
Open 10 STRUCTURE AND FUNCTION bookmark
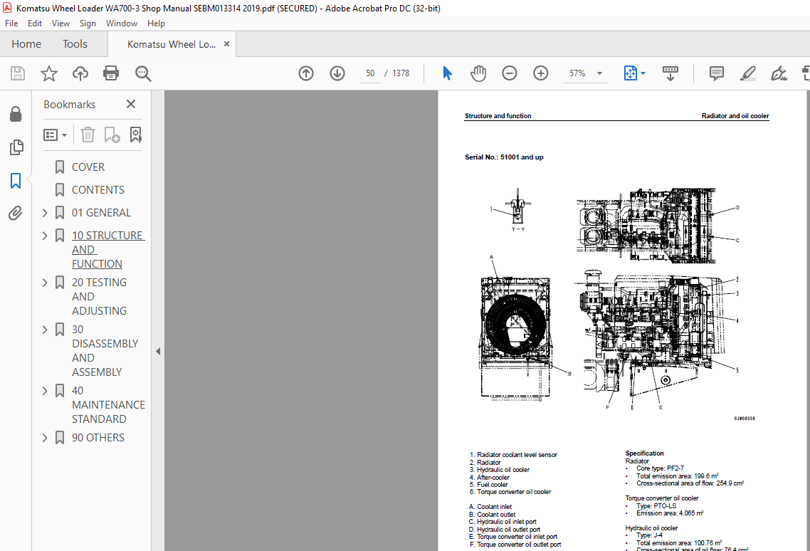tap(108, 249)
